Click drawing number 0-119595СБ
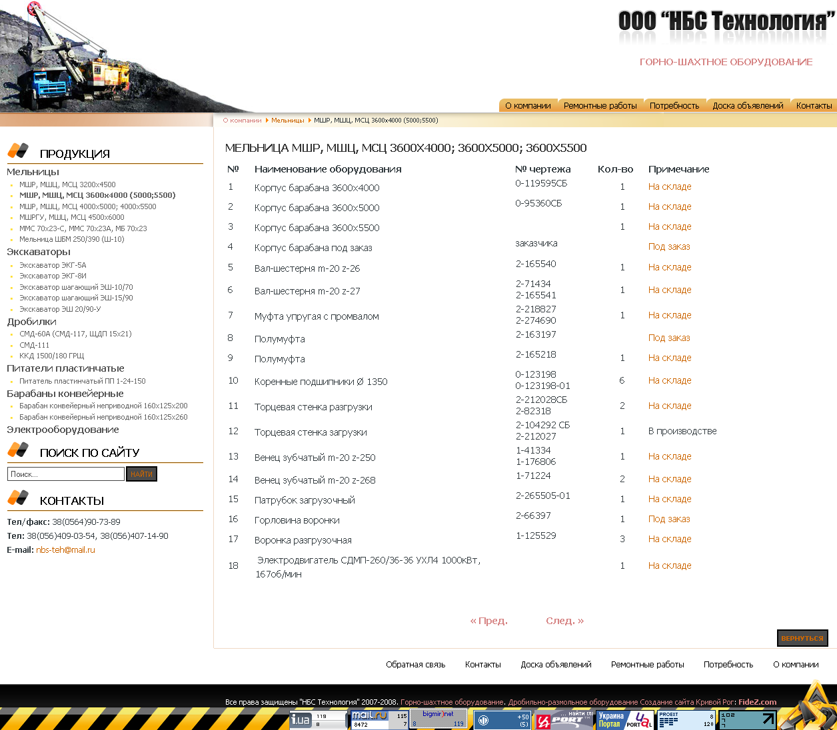837x730 pixels. (x=541, y=183)
